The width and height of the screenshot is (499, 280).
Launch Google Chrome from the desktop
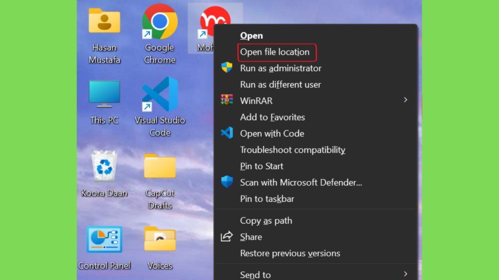coord(159,21)
